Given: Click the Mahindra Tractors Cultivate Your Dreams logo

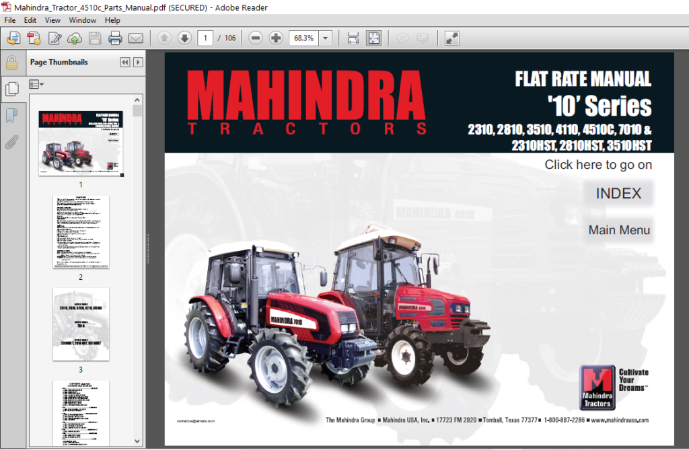Looking at the screenshot, I should pos(614,387).
